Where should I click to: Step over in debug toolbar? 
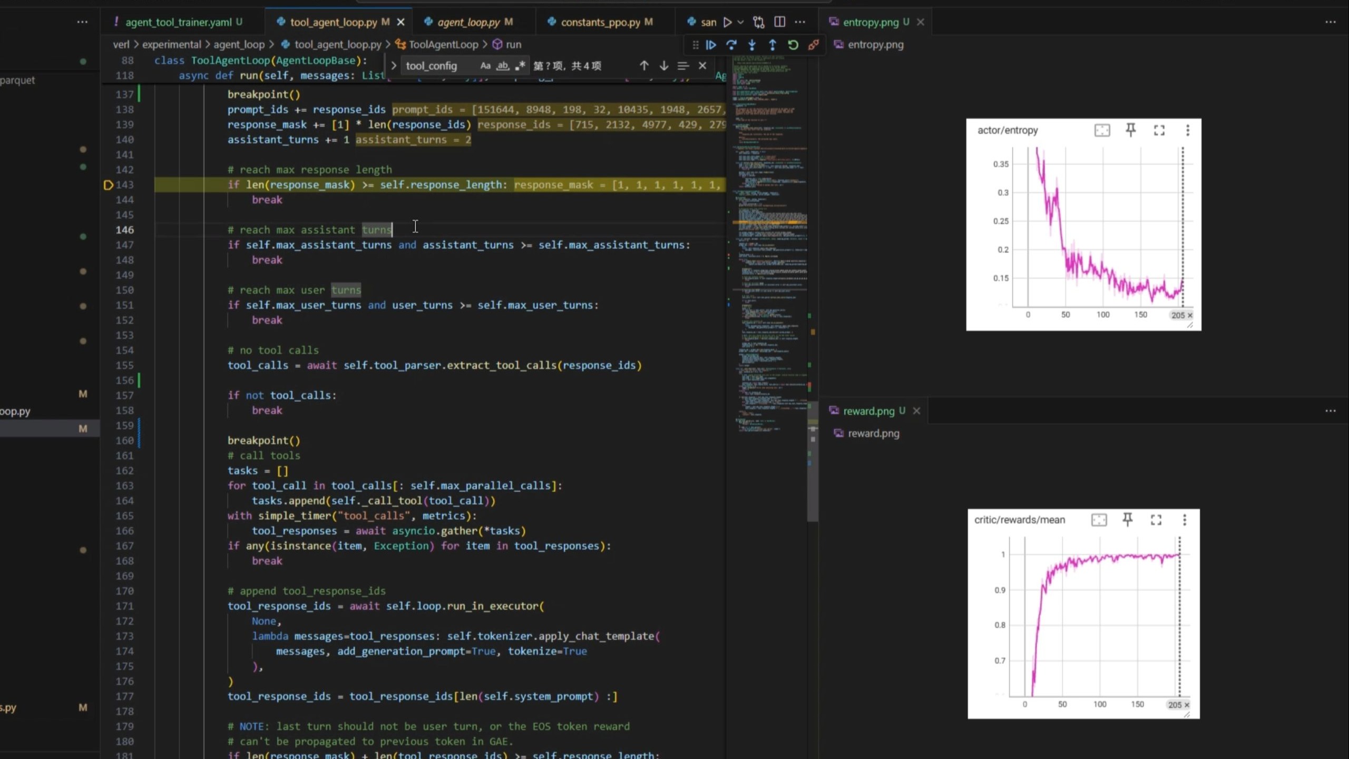[x=731, y=45]
